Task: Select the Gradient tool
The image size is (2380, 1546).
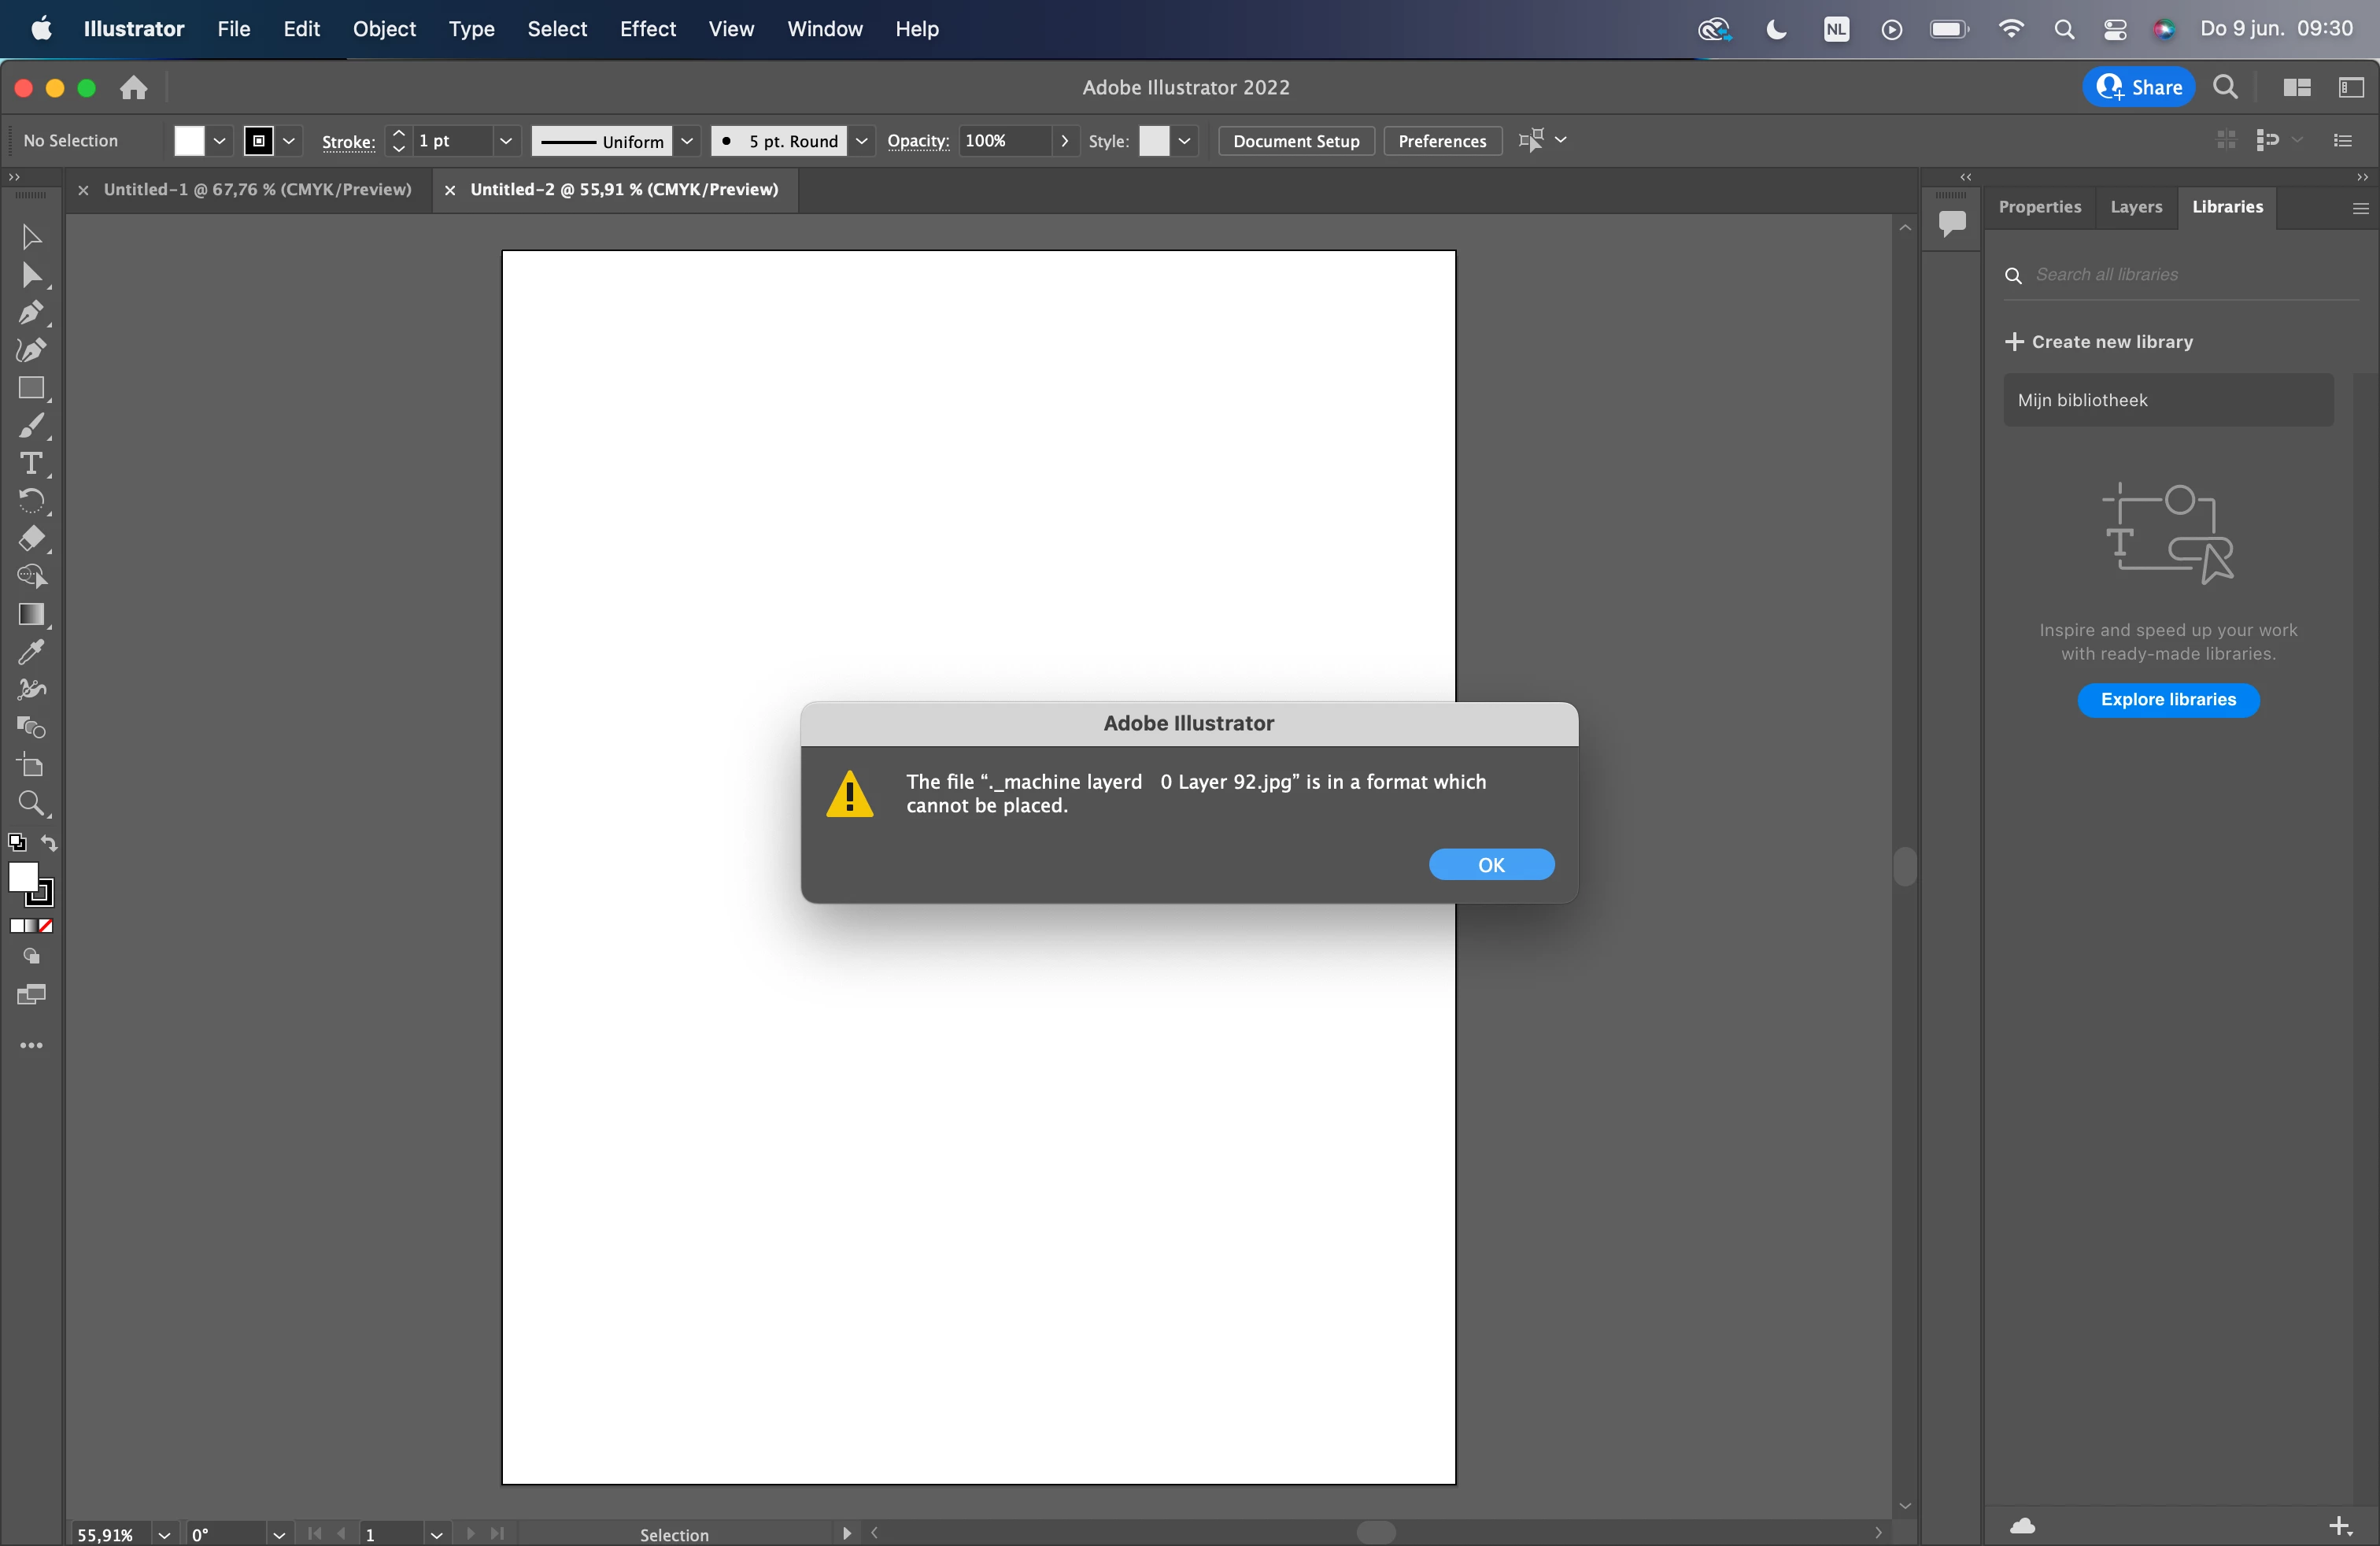Action: pyautogui.click(x=30, y=615)
